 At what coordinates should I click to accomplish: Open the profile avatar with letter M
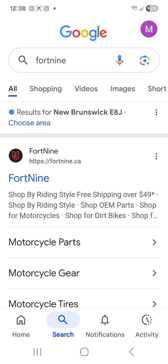pyautogui.click(x=149, y=29)
